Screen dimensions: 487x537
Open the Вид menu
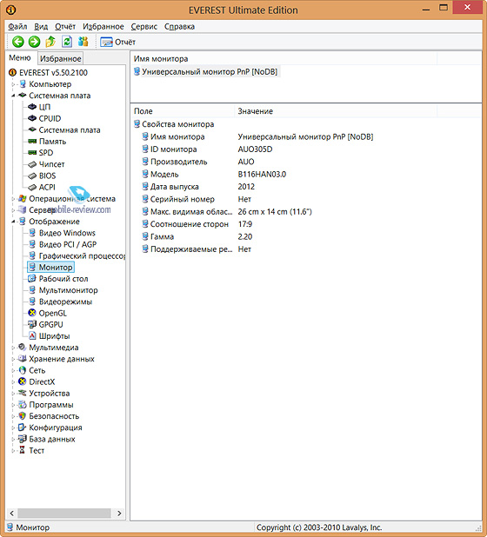click(x=41, y=27)
